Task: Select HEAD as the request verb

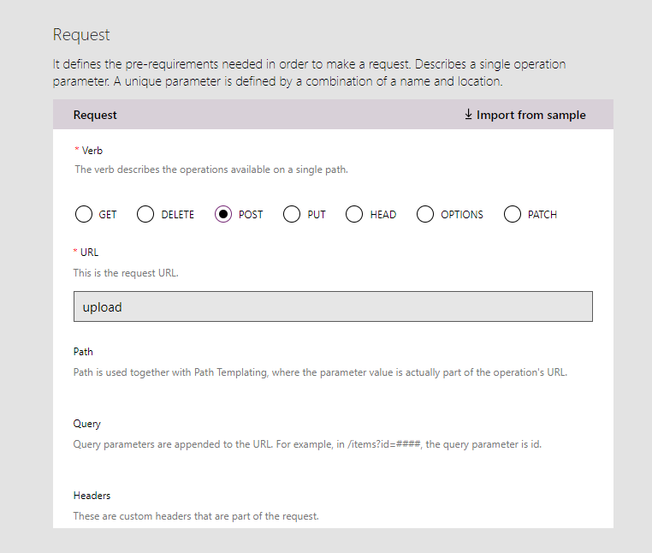Action: (354, 214)
